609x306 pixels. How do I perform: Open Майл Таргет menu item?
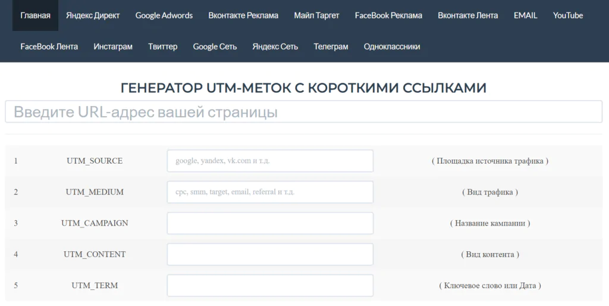coord(316,15)
